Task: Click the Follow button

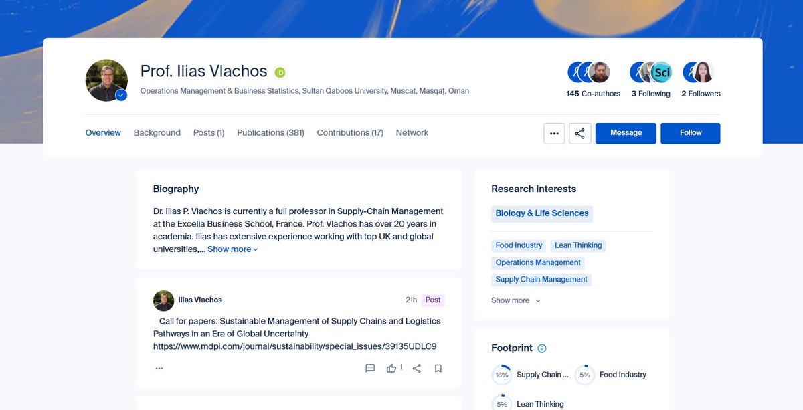Action: (691, 133)
